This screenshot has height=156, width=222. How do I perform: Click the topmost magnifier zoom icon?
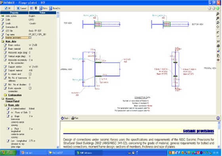(x=218, y=14)
